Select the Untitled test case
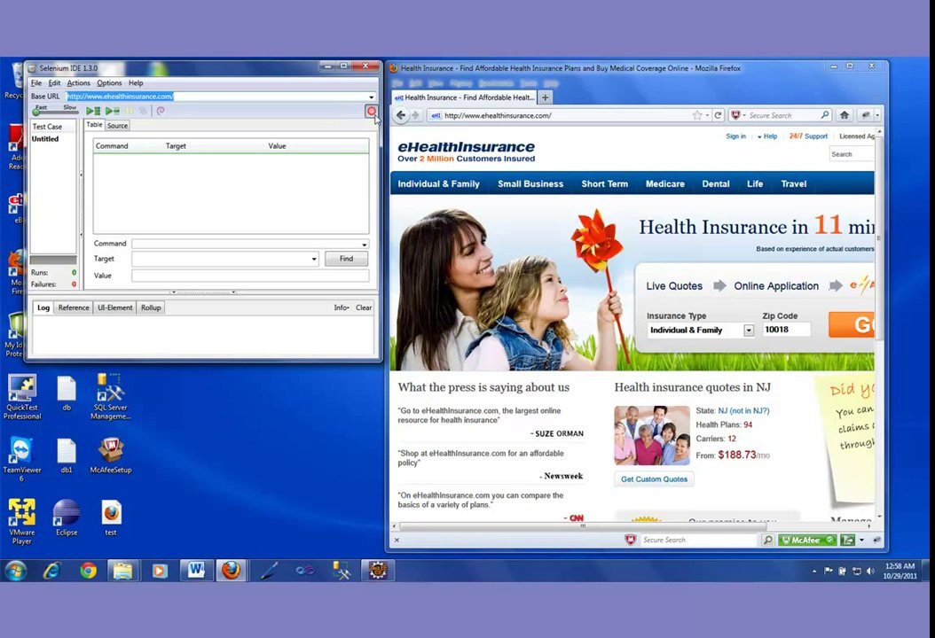The width and height of the screenshot is (935, 638). click(45, 139)
